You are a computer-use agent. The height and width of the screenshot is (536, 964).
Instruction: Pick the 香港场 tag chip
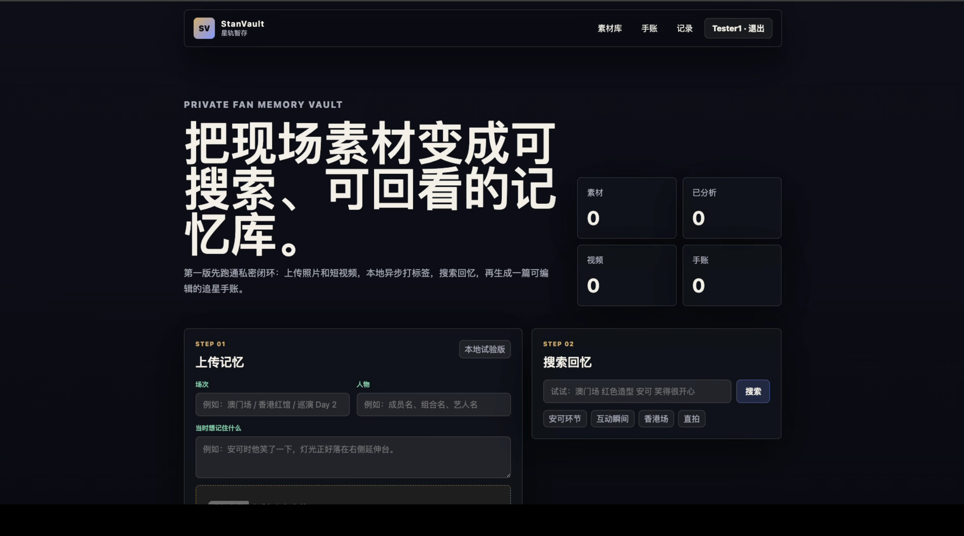point(656,418)
